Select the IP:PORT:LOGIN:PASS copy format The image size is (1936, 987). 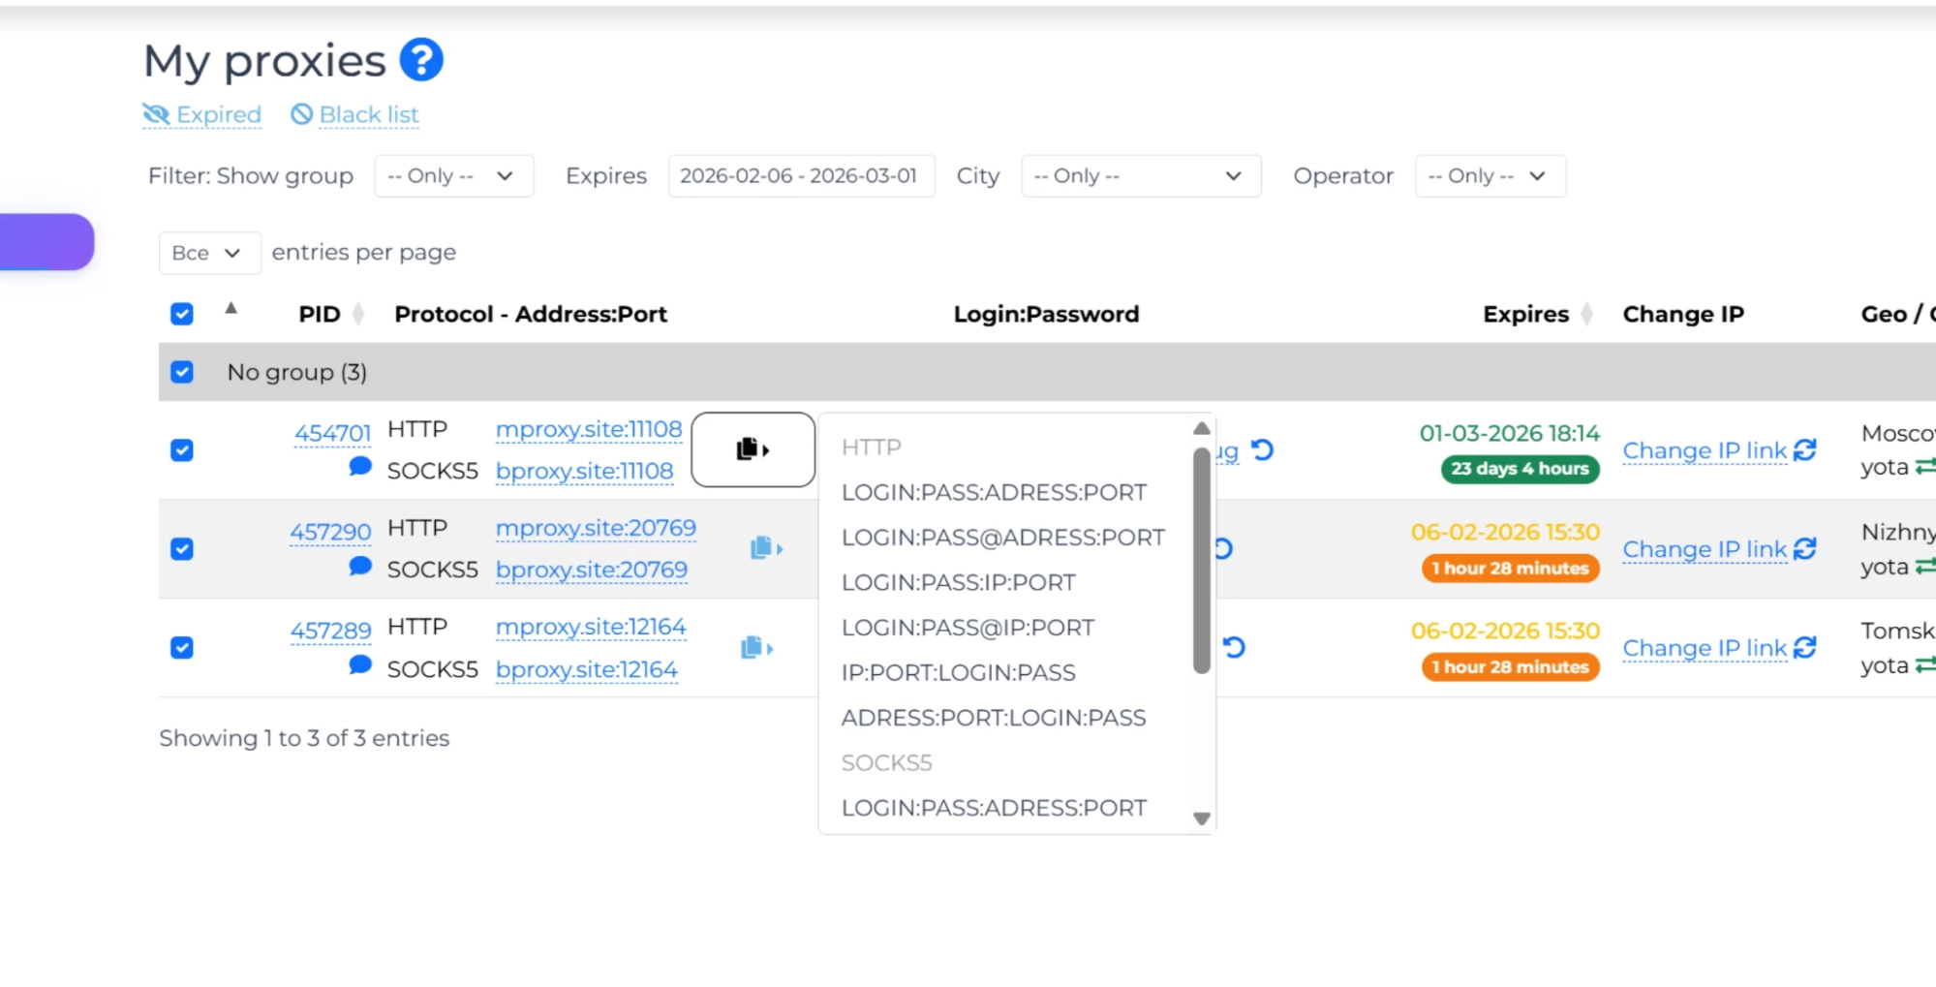(959, 671)
